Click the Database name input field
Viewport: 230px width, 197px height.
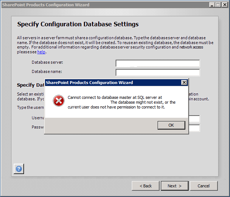tap(158, 73)
